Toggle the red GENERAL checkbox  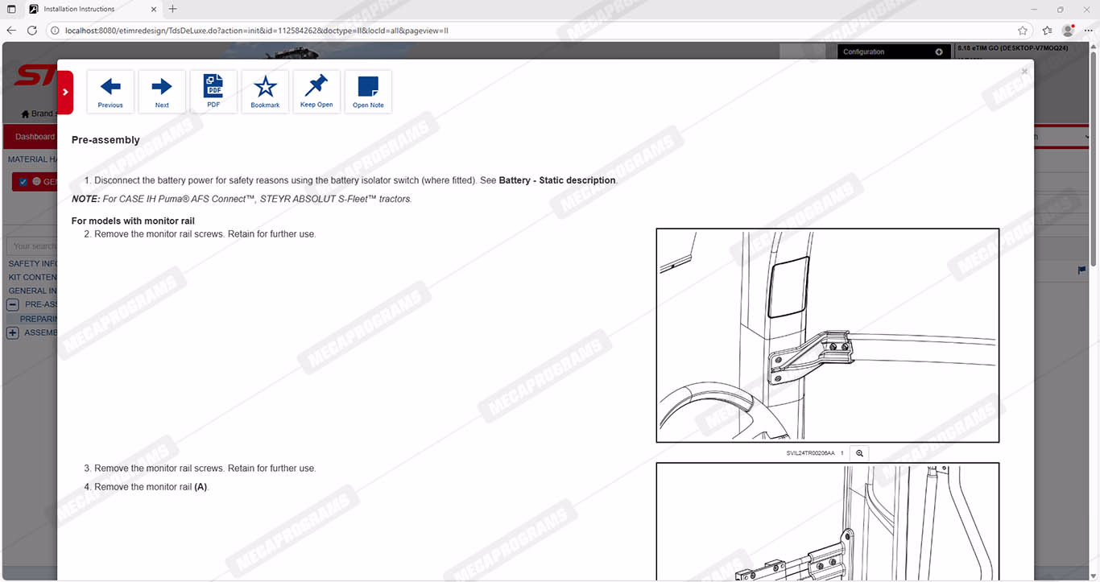(x=23, y=182)
